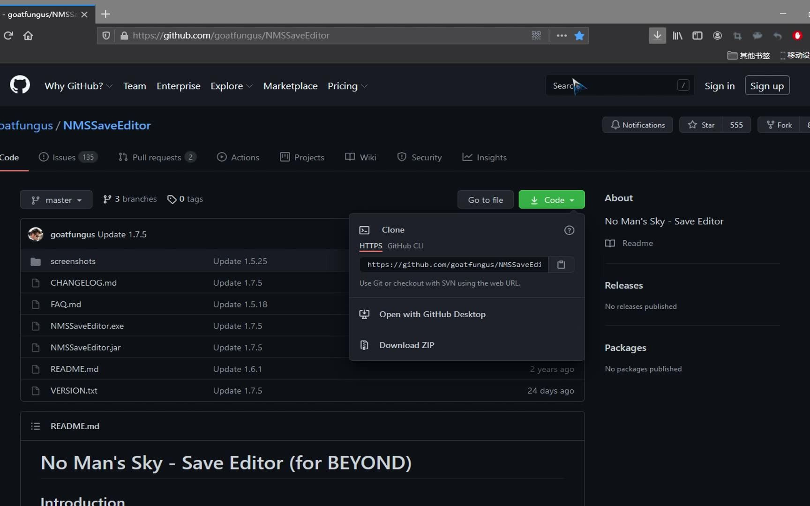The width and height of the screenshot is (810, 506).
Task: Open the page actions three-dot menu
Action: [562, 36]
